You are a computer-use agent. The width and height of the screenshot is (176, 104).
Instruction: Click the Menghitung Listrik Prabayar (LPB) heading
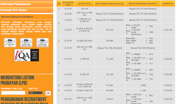point(18,80)
